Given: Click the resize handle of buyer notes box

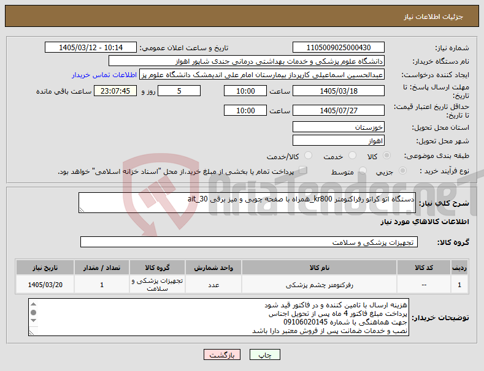Looking at the screenshot, I should [x=32, y=332].
